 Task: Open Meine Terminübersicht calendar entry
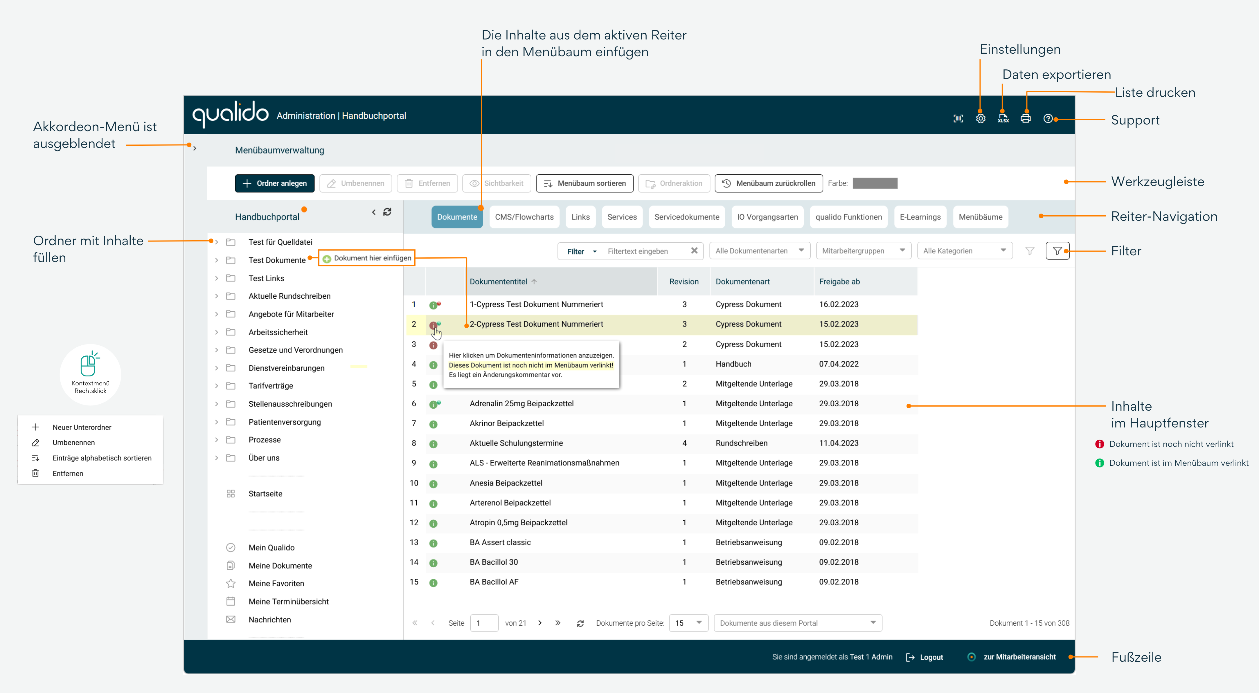click(288, 602)
